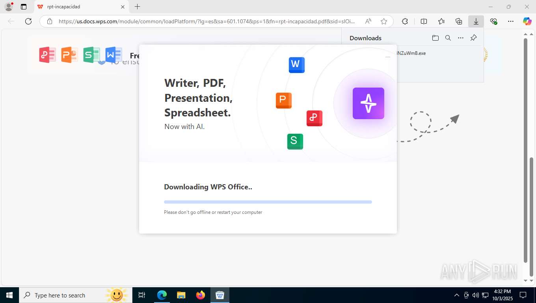The image size is (536, 303).
Task: Select the rpt-incapacidad tab
Action: pyautogui.click(x=81, y=7)
